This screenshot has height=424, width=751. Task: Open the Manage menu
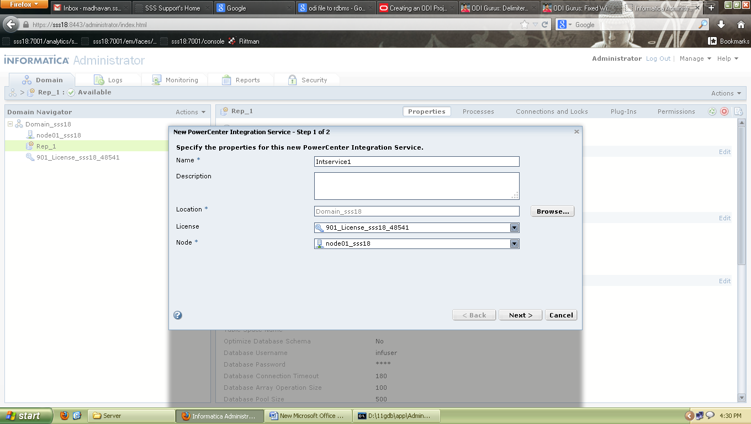click(695, 59)
